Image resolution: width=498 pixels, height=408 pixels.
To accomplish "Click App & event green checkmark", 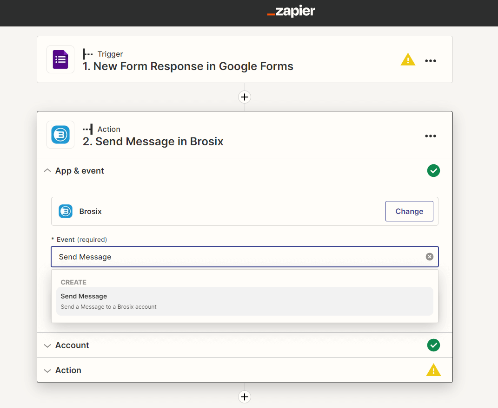I will (x=433, y=170).
